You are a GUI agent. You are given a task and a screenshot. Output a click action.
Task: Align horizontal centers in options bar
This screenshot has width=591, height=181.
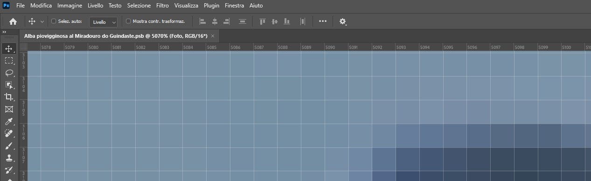click(215, 21)
